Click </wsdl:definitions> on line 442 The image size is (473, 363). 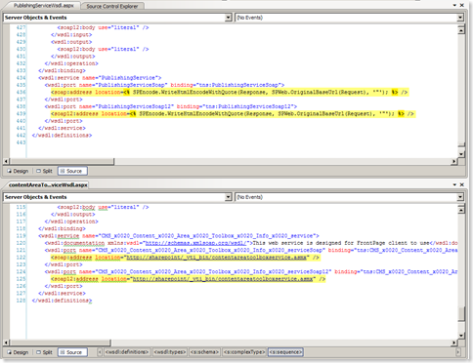tap(62, 135)
